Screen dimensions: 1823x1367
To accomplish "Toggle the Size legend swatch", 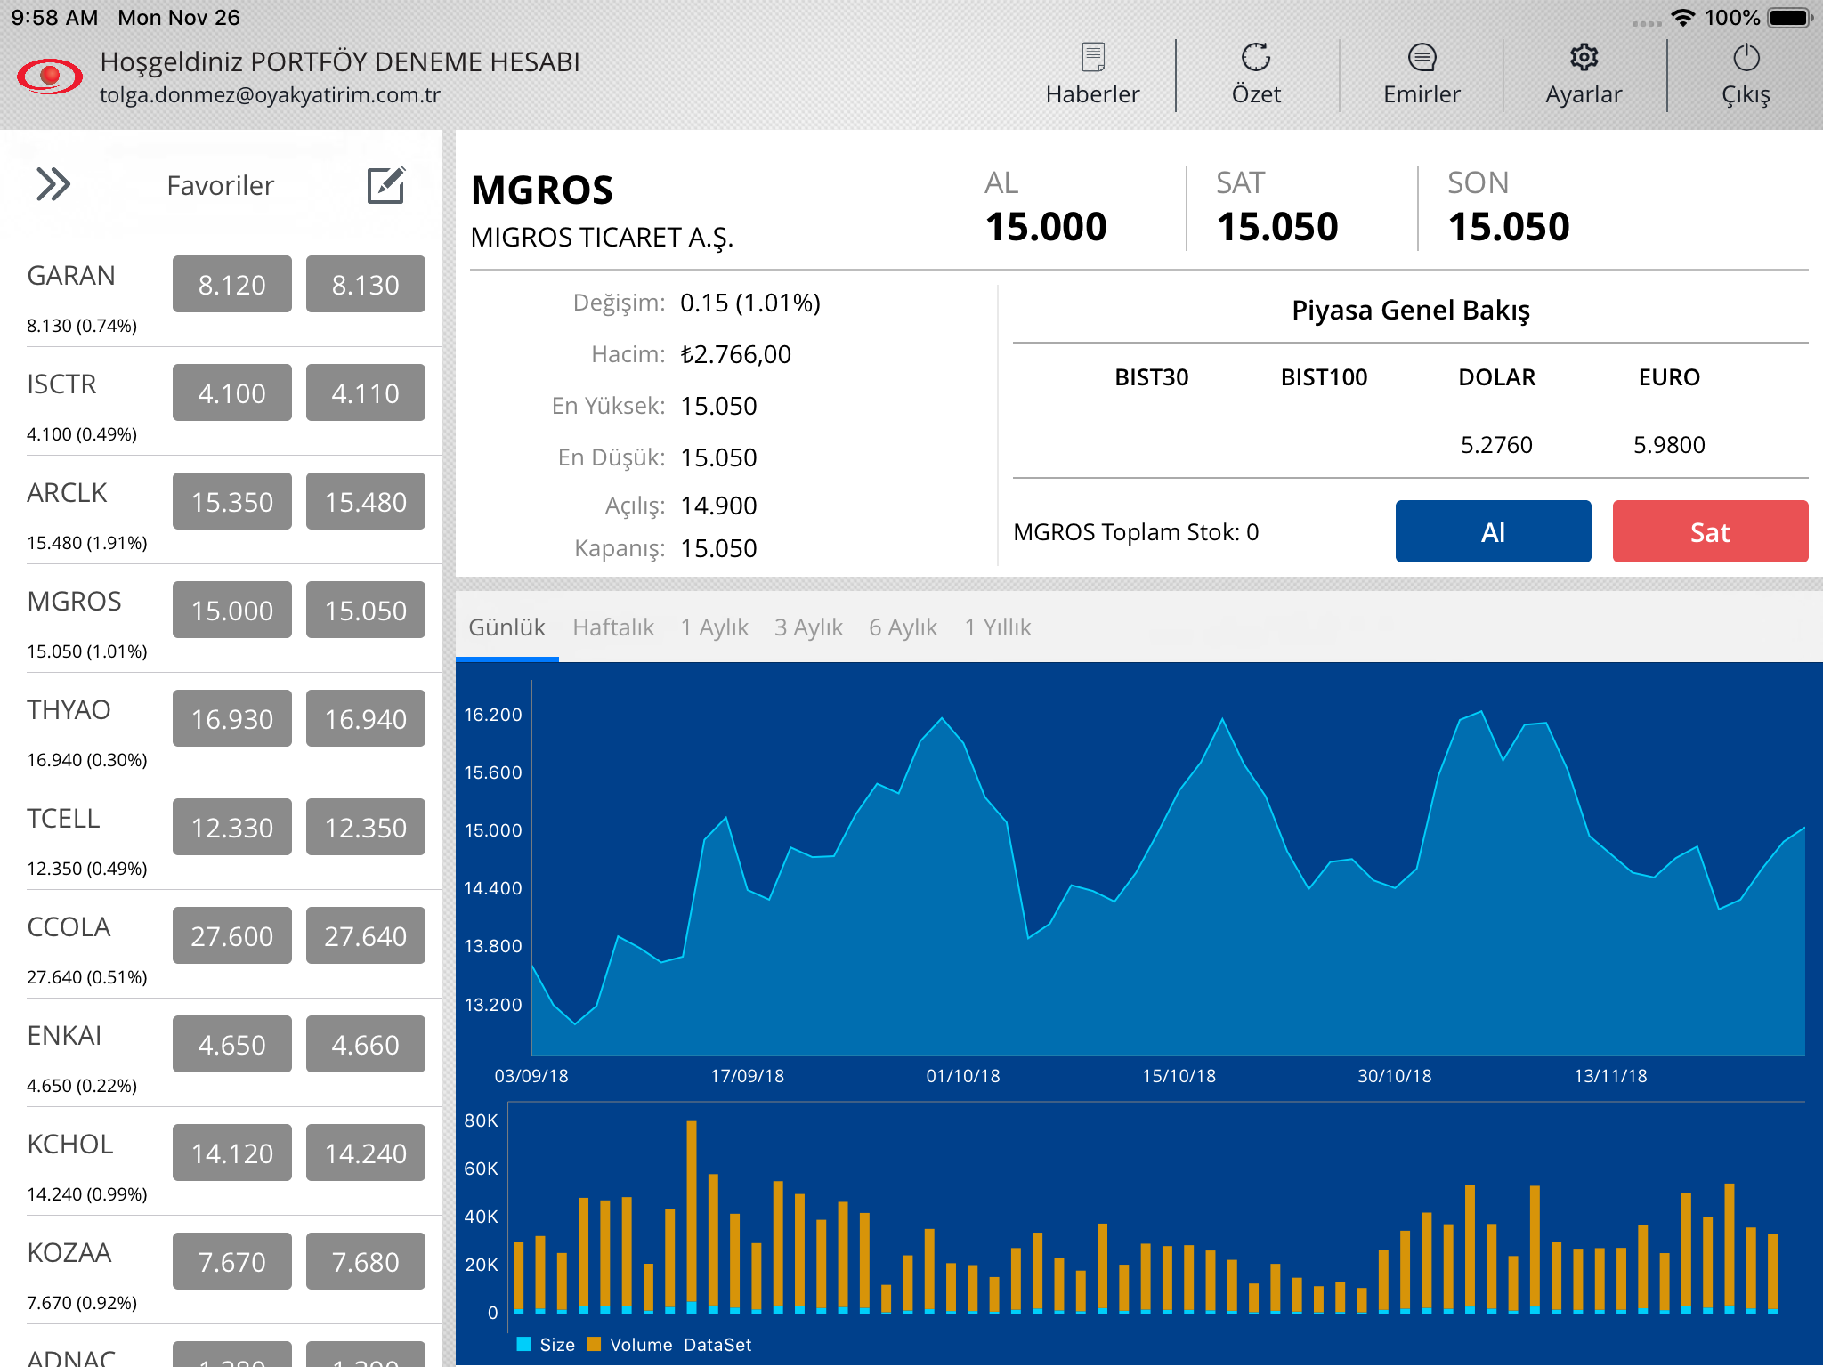I will click(524, 1344).
